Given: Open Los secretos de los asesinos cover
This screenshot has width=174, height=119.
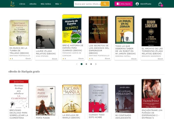Looking at the screenshot, I should 98,30.
